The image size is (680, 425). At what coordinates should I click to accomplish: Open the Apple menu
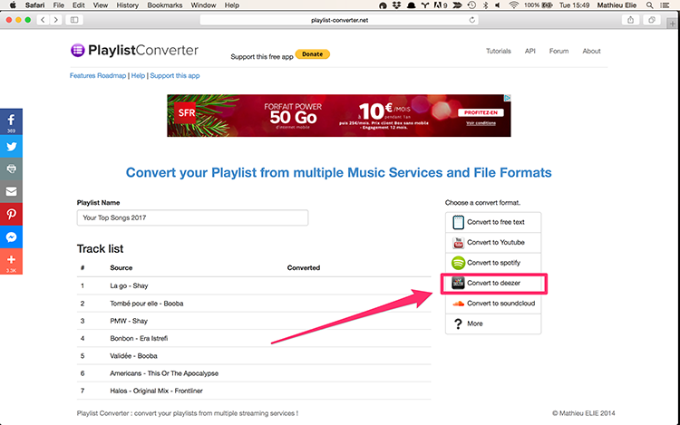(x=13, y=5)
